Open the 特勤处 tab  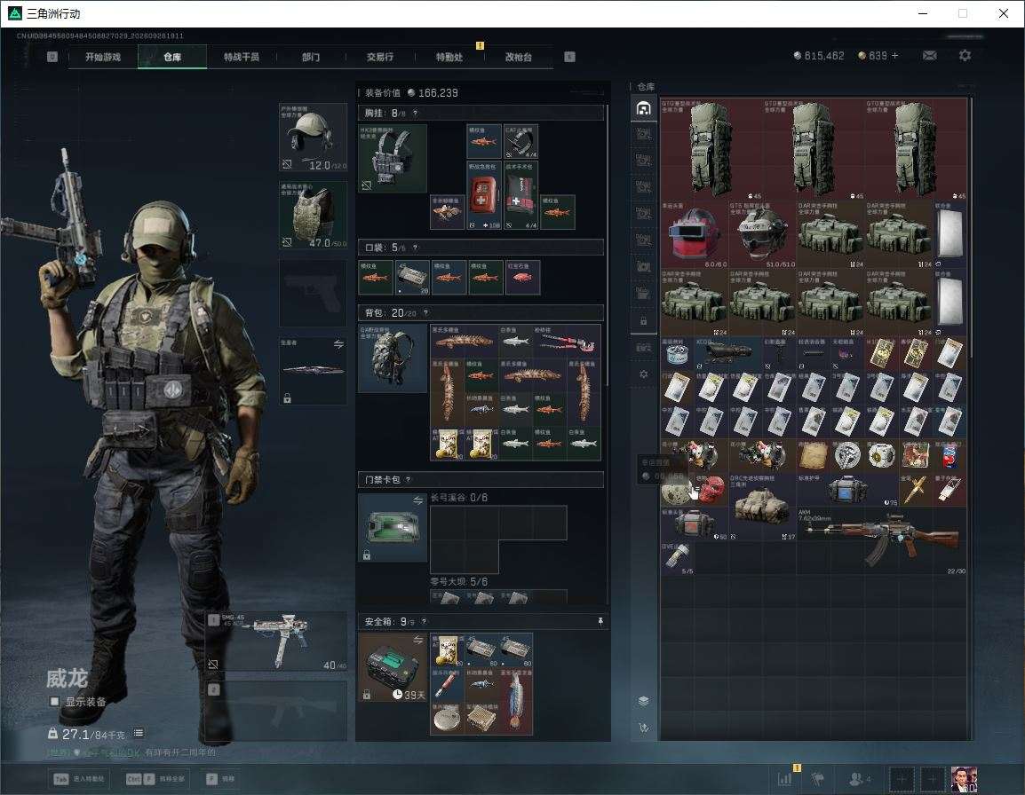tap(449, 57)
